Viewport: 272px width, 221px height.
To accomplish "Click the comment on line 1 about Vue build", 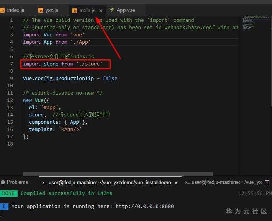I will (x=108, y=20).
